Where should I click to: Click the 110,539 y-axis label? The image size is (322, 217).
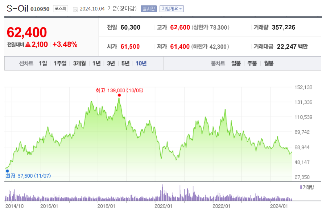(303, 117)
